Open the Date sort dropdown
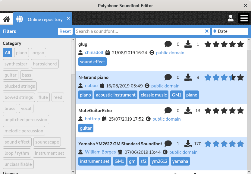The image size is (251, 174). coord(230,31)
